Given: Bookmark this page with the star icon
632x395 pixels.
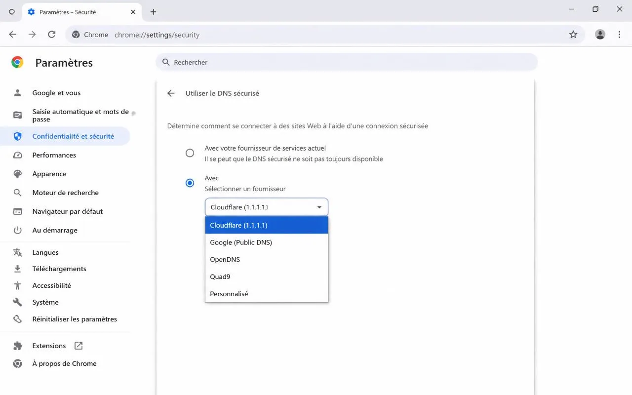Looking at the screenshot, I should click(573, 35).
